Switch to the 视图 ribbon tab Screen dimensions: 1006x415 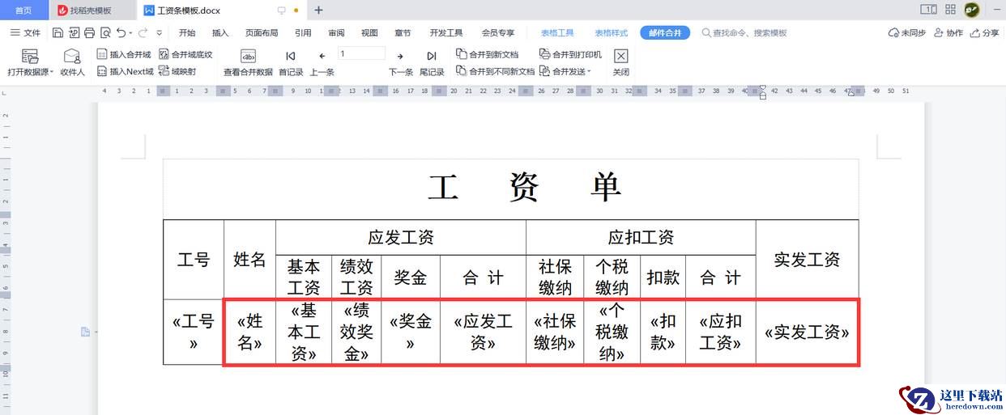tap(369, 33)
